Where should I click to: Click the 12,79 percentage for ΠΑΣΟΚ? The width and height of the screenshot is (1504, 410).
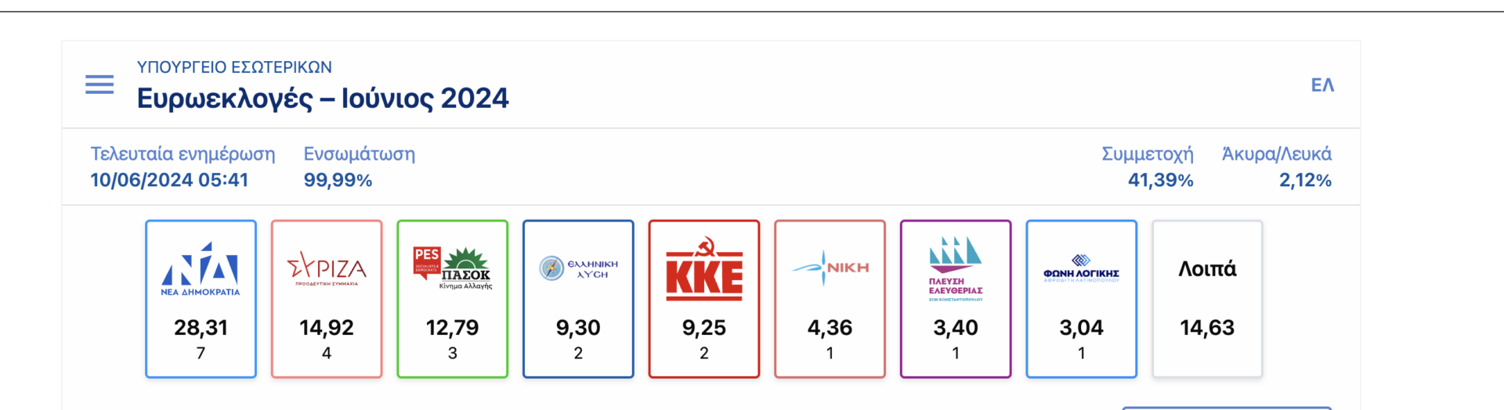[453, 327]
